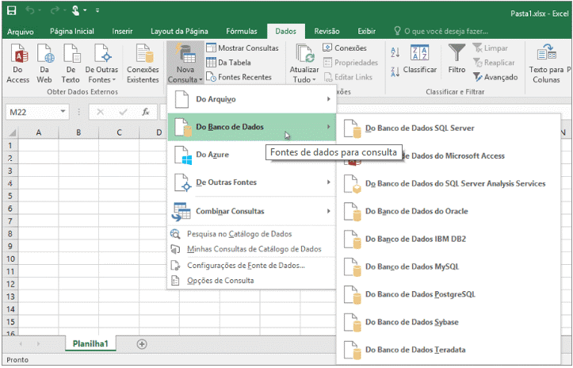This screenshot has height=368, width=573.
Task: Toggle the Filtro funnel button
Action: (x=456, y=59)
